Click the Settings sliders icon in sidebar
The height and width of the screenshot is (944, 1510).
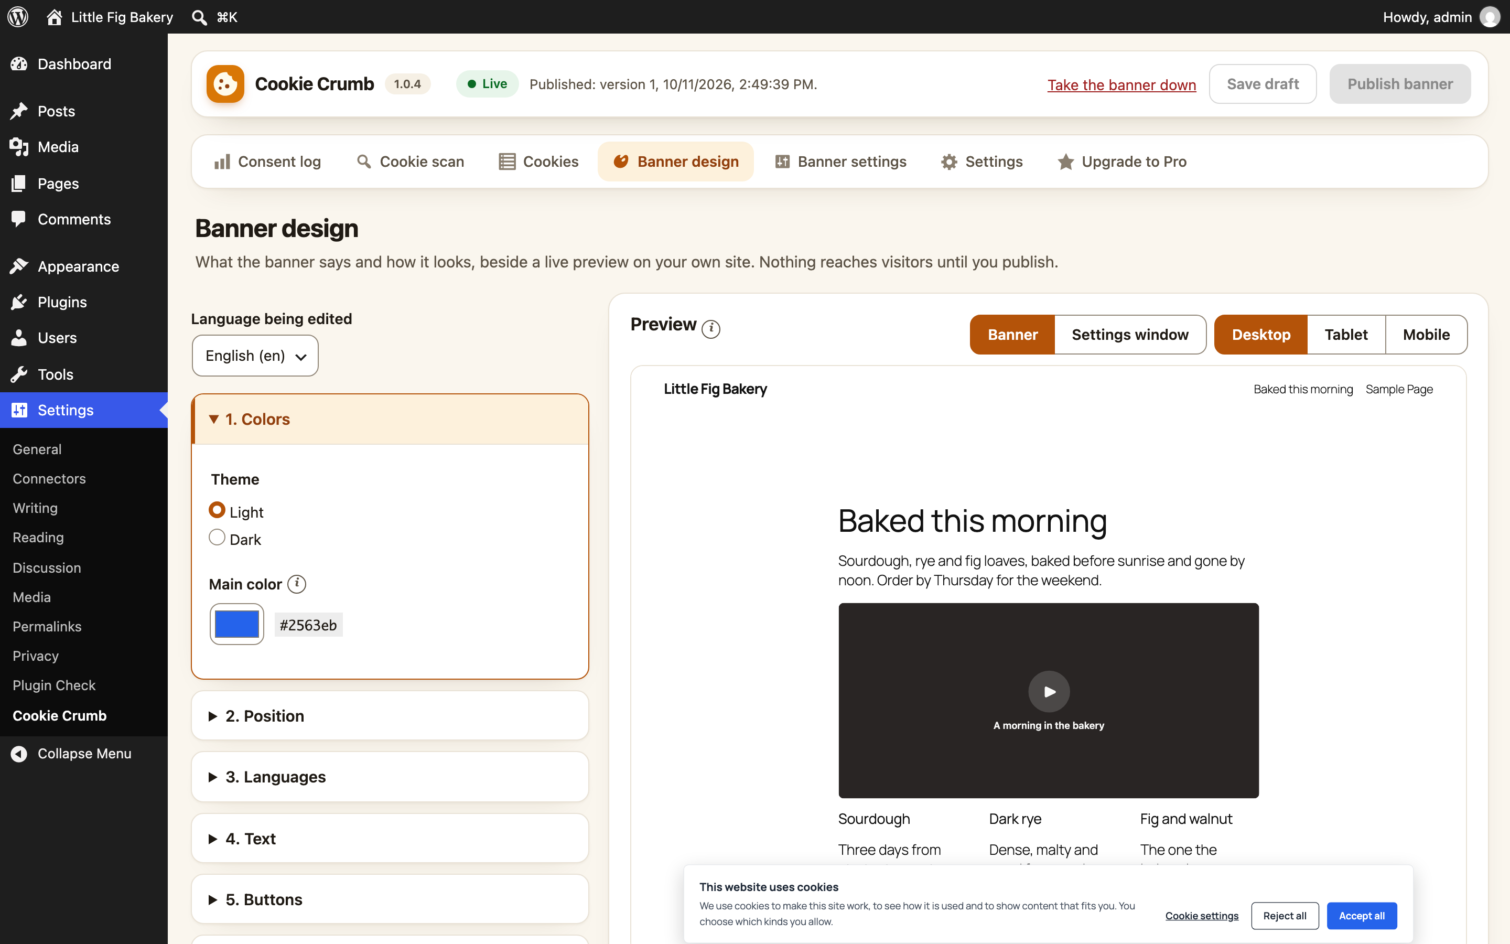[19, 410]
